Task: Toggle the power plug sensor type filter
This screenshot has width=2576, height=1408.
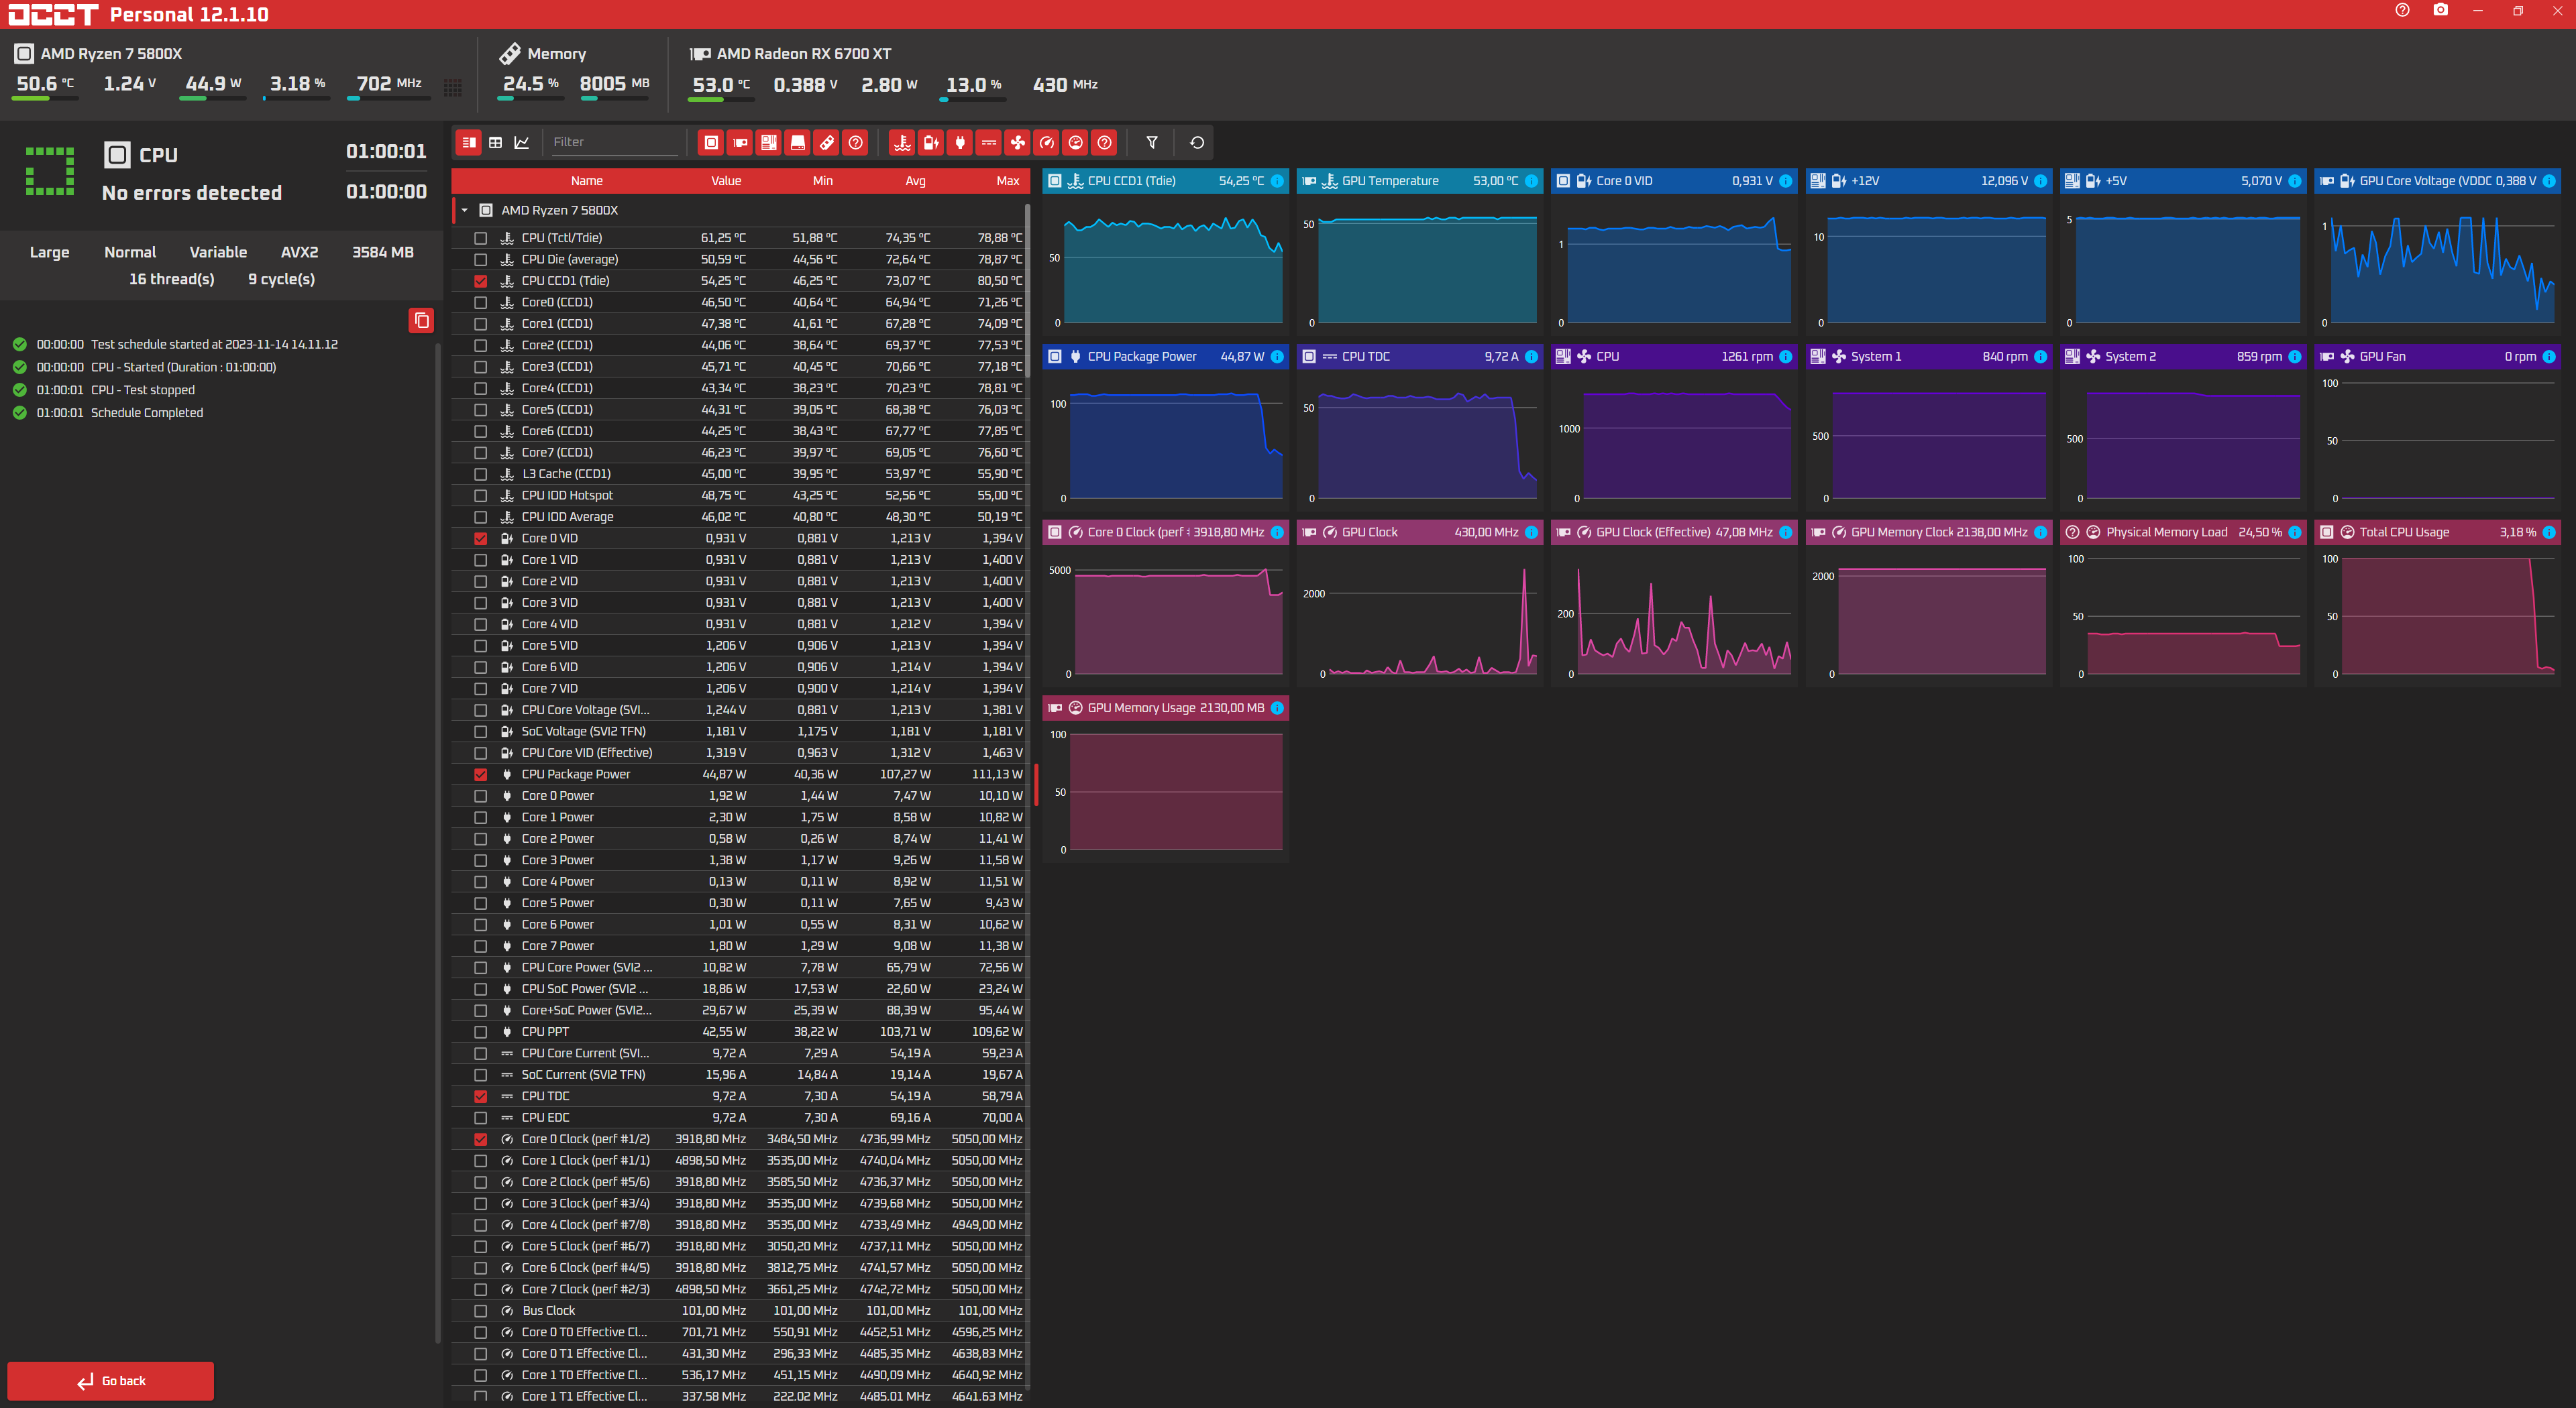Action: 960,143
